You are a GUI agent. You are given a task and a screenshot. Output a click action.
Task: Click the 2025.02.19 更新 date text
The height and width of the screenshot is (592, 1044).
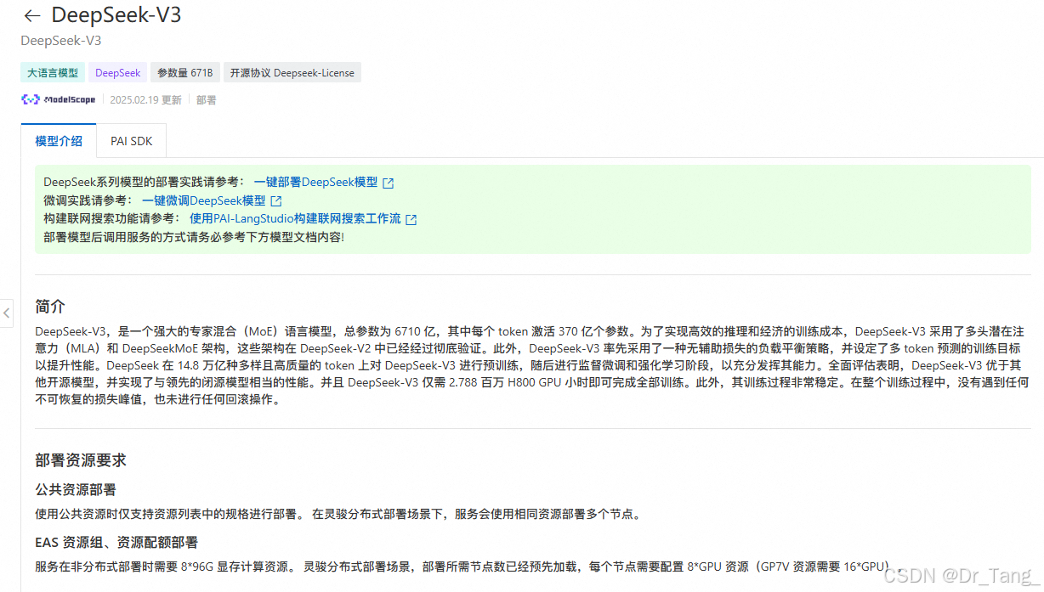click(145, 100)
